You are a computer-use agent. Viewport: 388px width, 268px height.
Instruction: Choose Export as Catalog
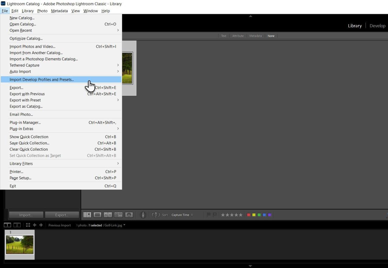[61, 106]
